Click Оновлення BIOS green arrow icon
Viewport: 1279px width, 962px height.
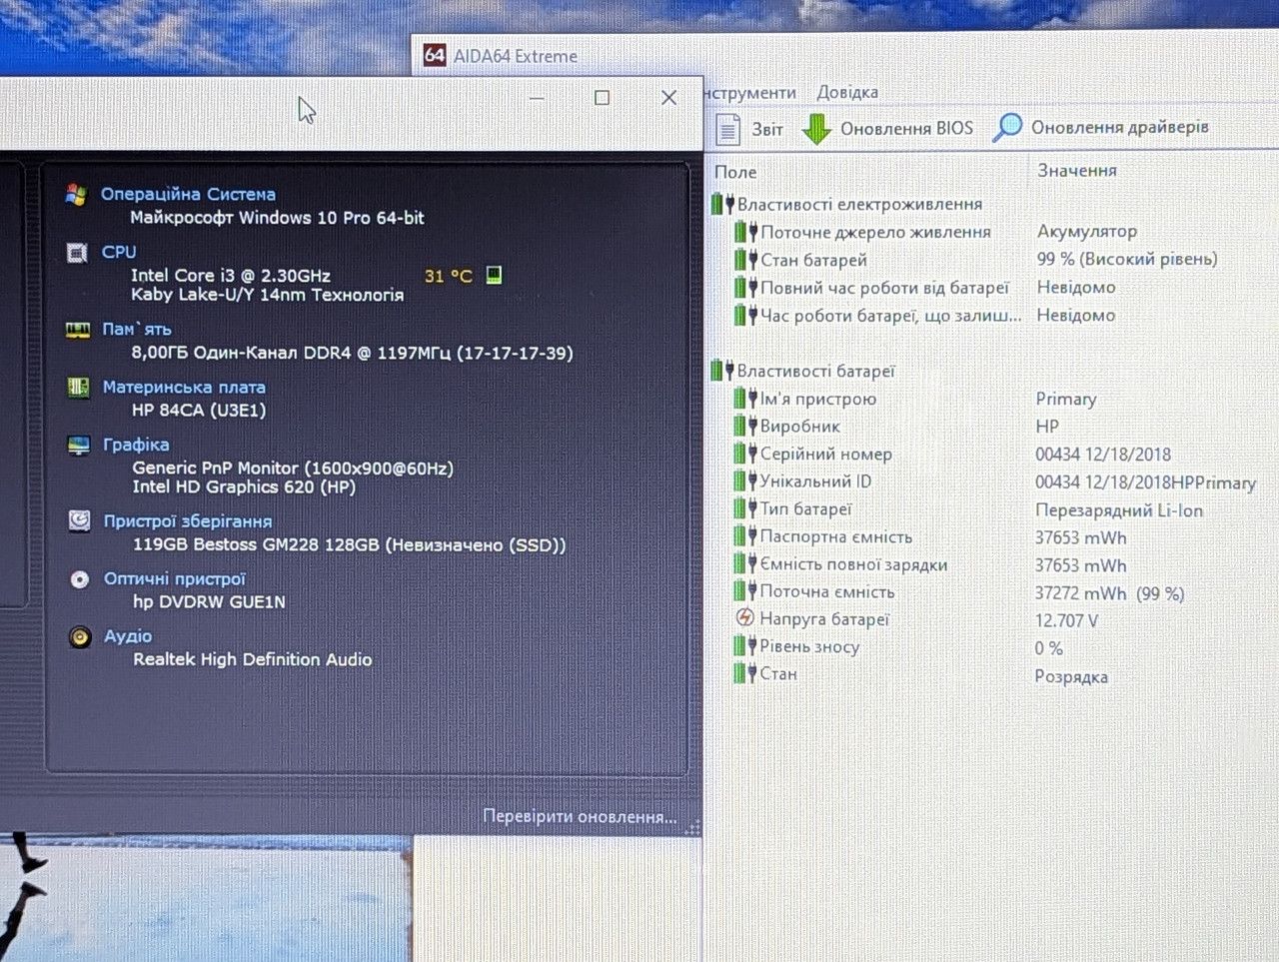pyautogui.click(x=817, y=128)
